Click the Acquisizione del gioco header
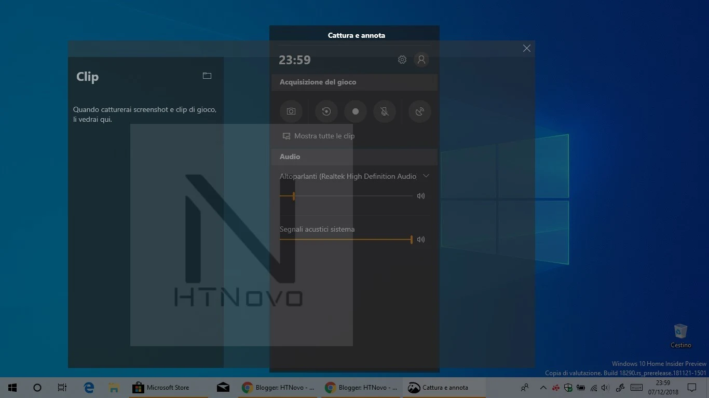Screen dimensions: 709x398 point(354,82)
